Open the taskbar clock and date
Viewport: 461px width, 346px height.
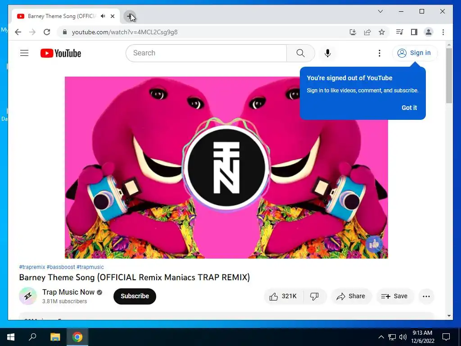click(x=422, y=337)
